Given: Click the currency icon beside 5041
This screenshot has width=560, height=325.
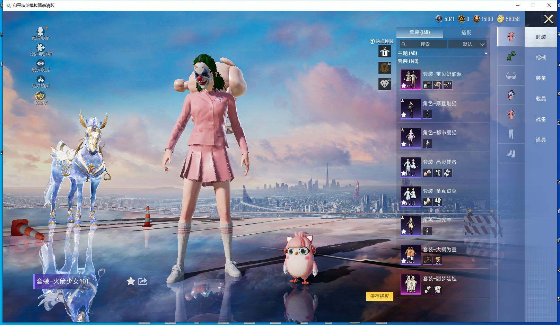Looking at the screenshot, I should 439,19.
